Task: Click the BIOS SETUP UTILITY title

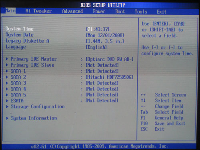Action: (102, 5)
